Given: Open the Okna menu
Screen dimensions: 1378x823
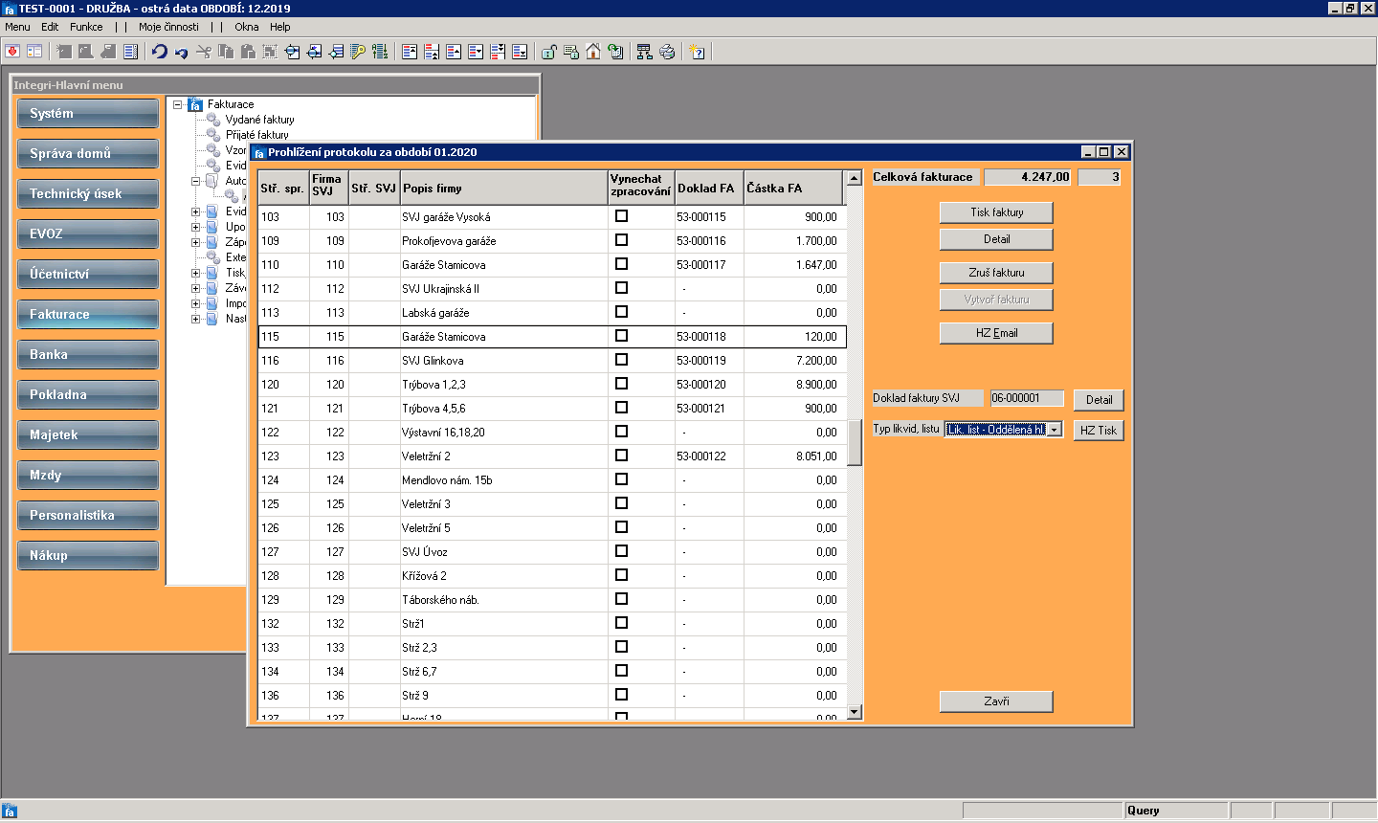Looking at the screenshot, I should (247, 27).
